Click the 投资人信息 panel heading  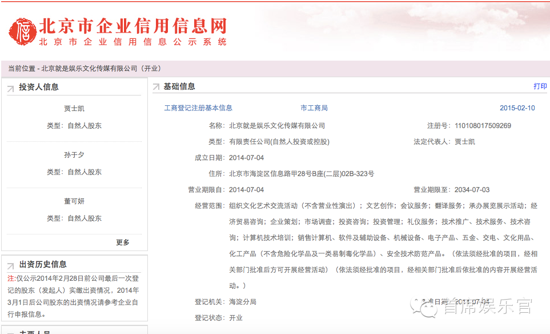[x=39, y=87]
